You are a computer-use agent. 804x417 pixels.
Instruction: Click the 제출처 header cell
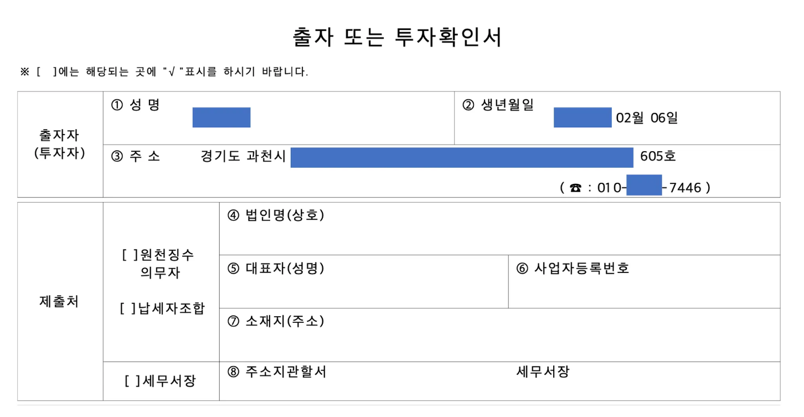pyautogui.click(x=60, y=301)
